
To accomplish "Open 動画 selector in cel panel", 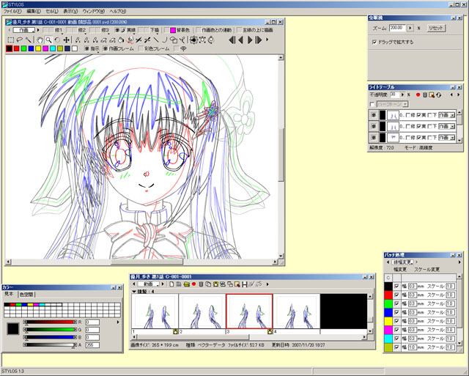I will [148, 284].
